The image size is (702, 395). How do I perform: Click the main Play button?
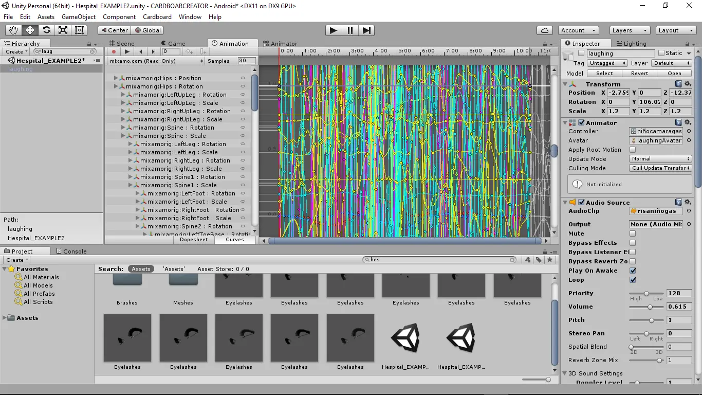(333, 30)
